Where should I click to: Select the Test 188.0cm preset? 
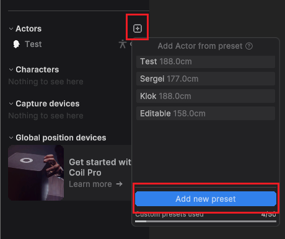click(x=206, y=61)
